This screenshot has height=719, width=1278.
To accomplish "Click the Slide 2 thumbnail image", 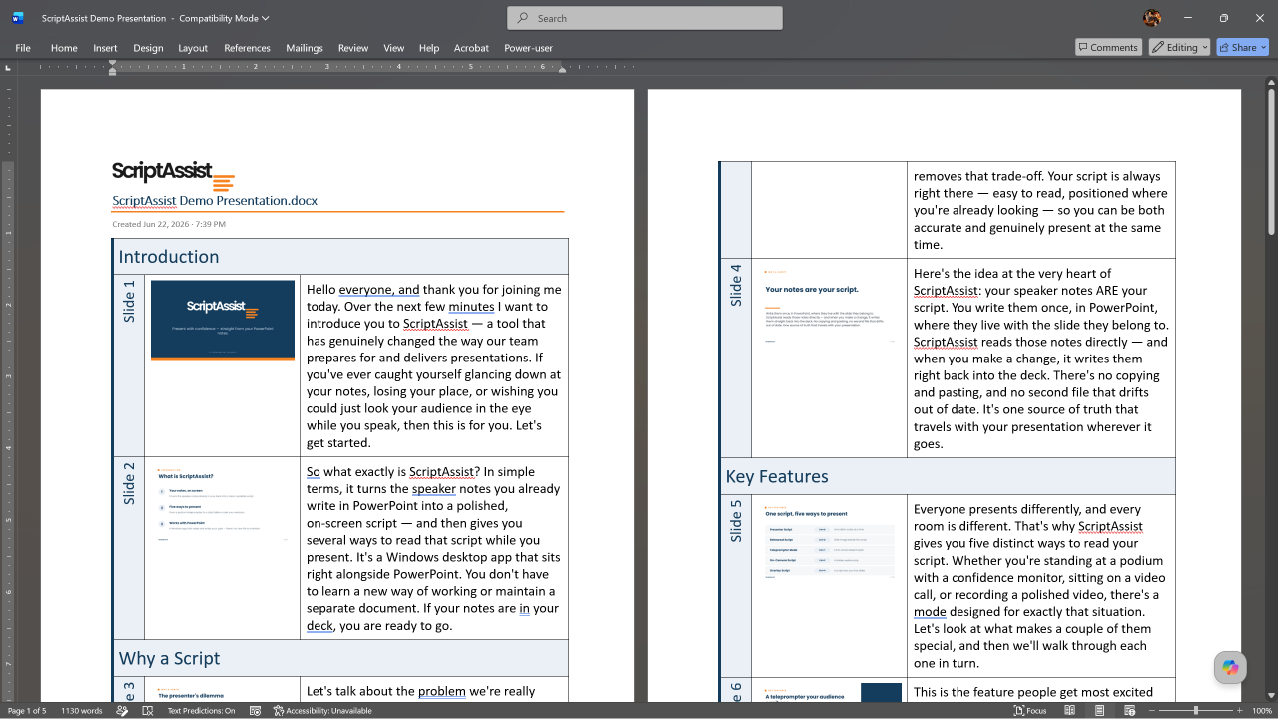I will tap(223, 505).
